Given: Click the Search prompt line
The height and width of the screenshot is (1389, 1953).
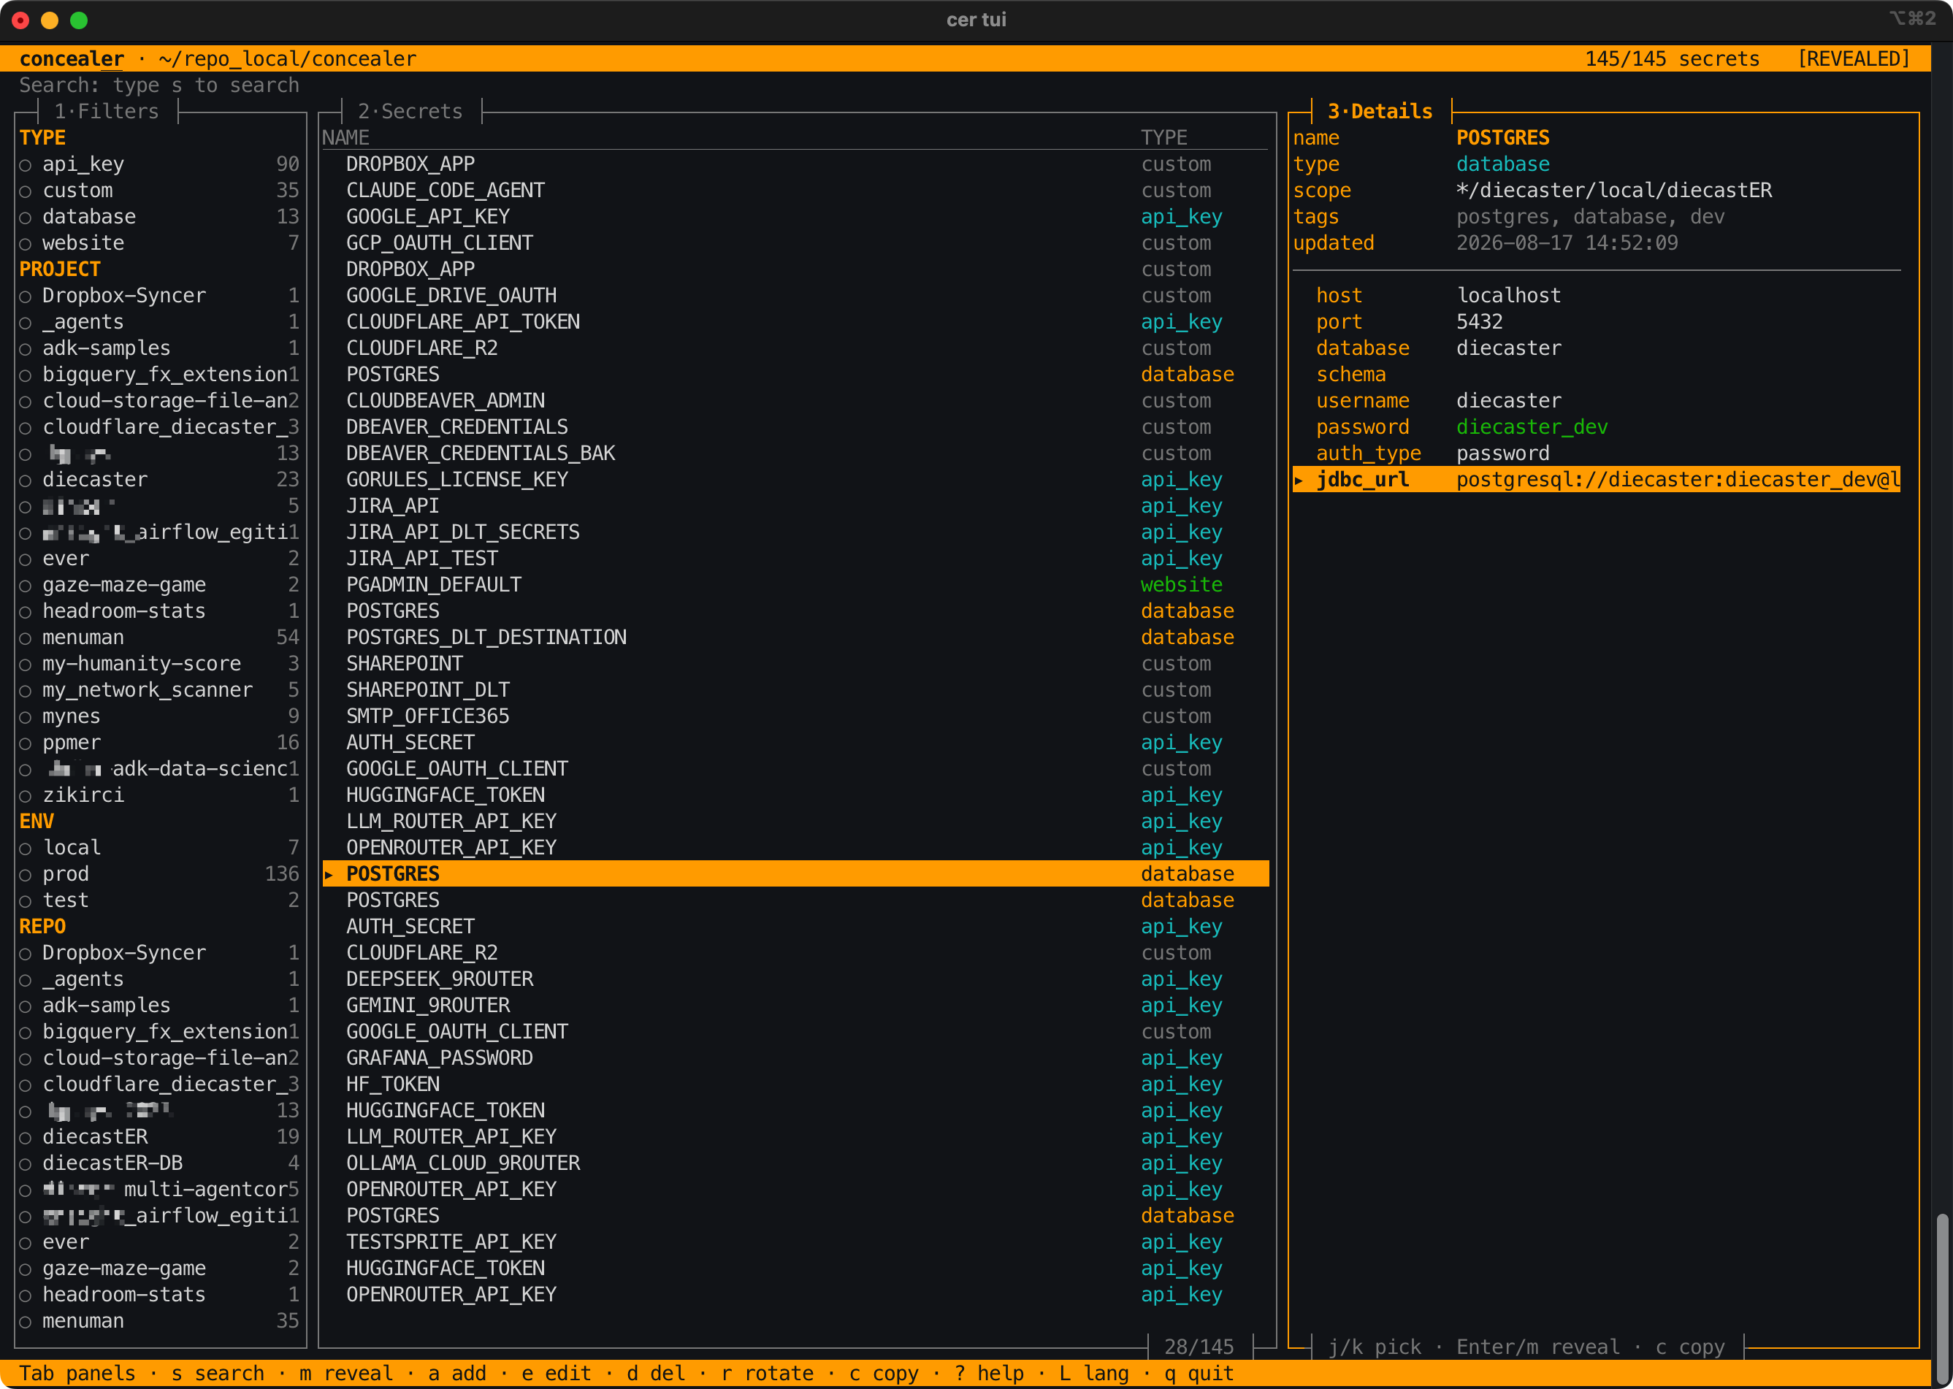Looking at the screenshot, I should (159, 85).
